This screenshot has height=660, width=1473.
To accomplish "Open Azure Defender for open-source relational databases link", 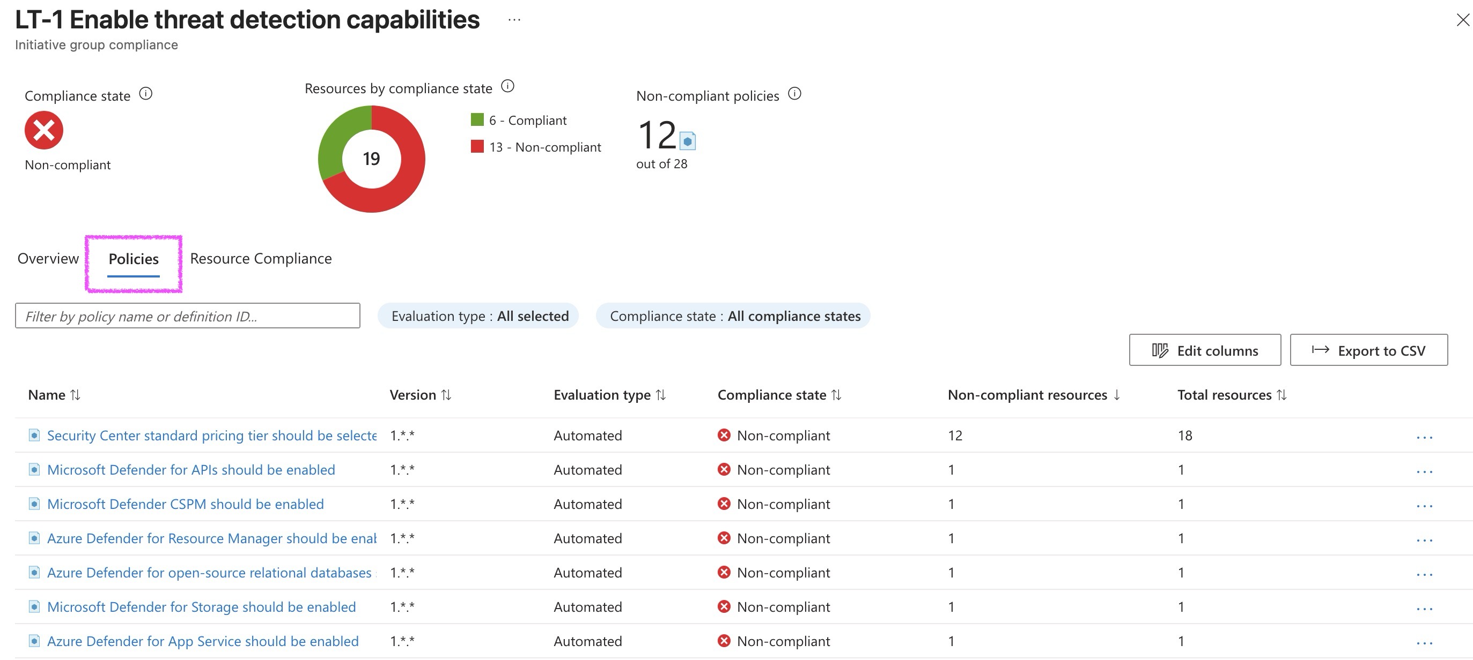I will 211,572.
